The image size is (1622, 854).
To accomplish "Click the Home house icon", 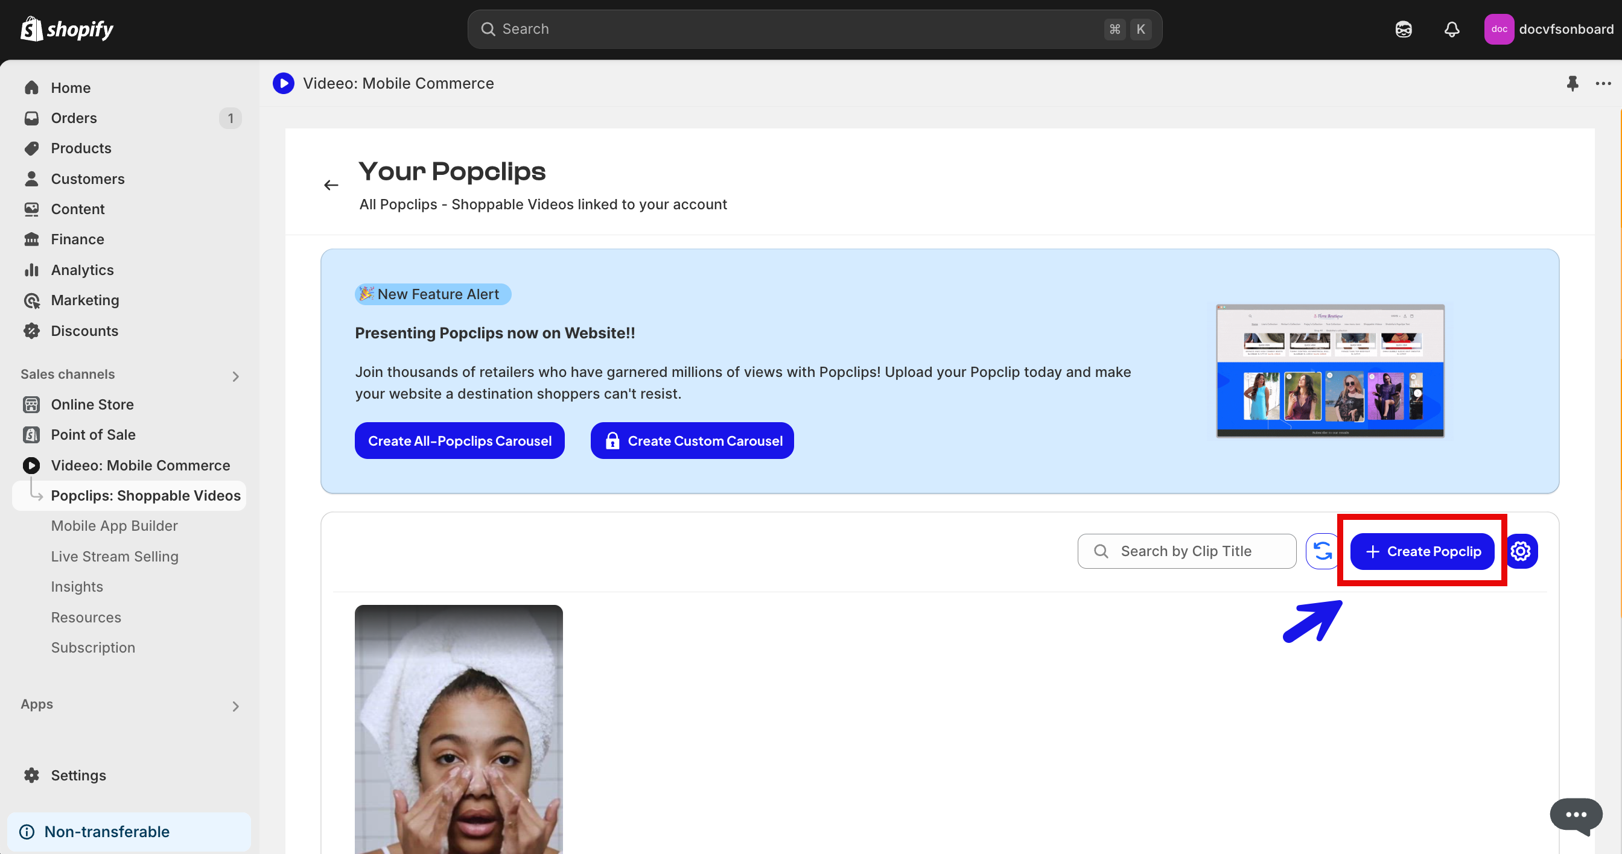I will pos(31,87).
